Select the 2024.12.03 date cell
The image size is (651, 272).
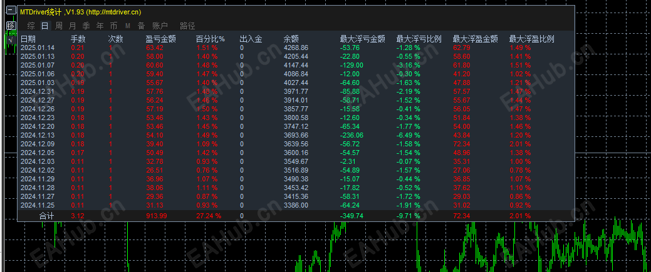click(x=38, y=161)
